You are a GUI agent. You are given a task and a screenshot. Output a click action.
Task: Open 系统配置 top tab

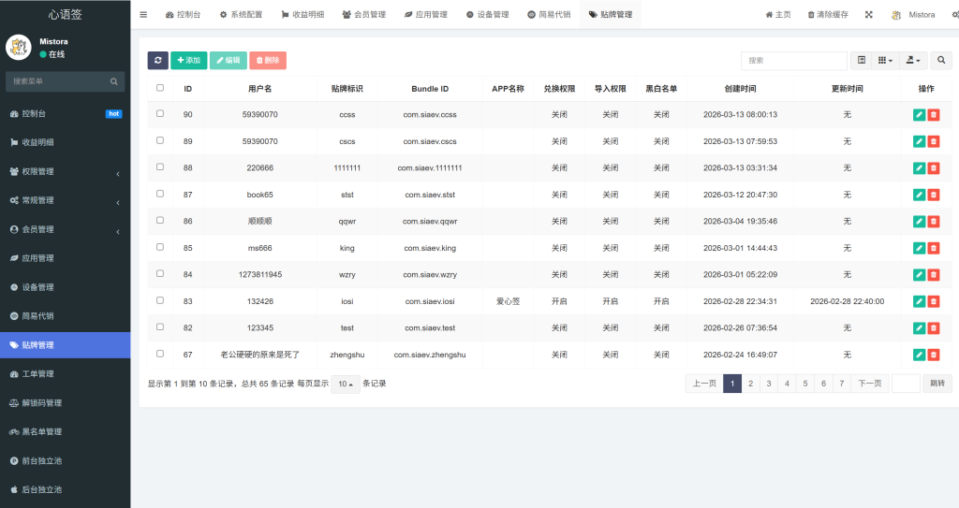[241, 15]
